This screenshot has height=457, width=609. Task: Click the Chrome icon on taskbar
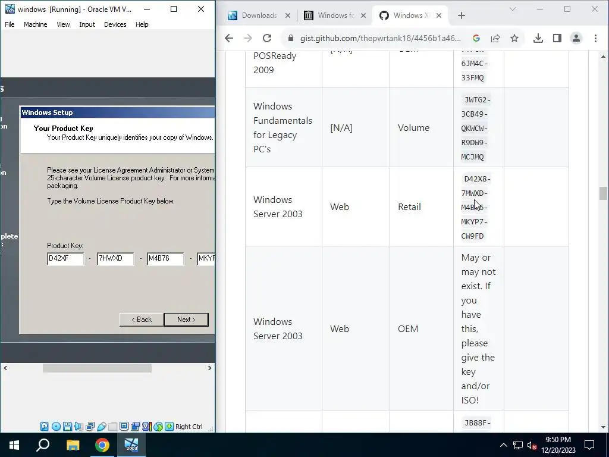(x=102, y=445)
